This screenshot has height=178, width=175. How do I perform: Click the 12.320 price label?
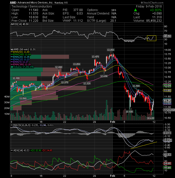point(87,83)
